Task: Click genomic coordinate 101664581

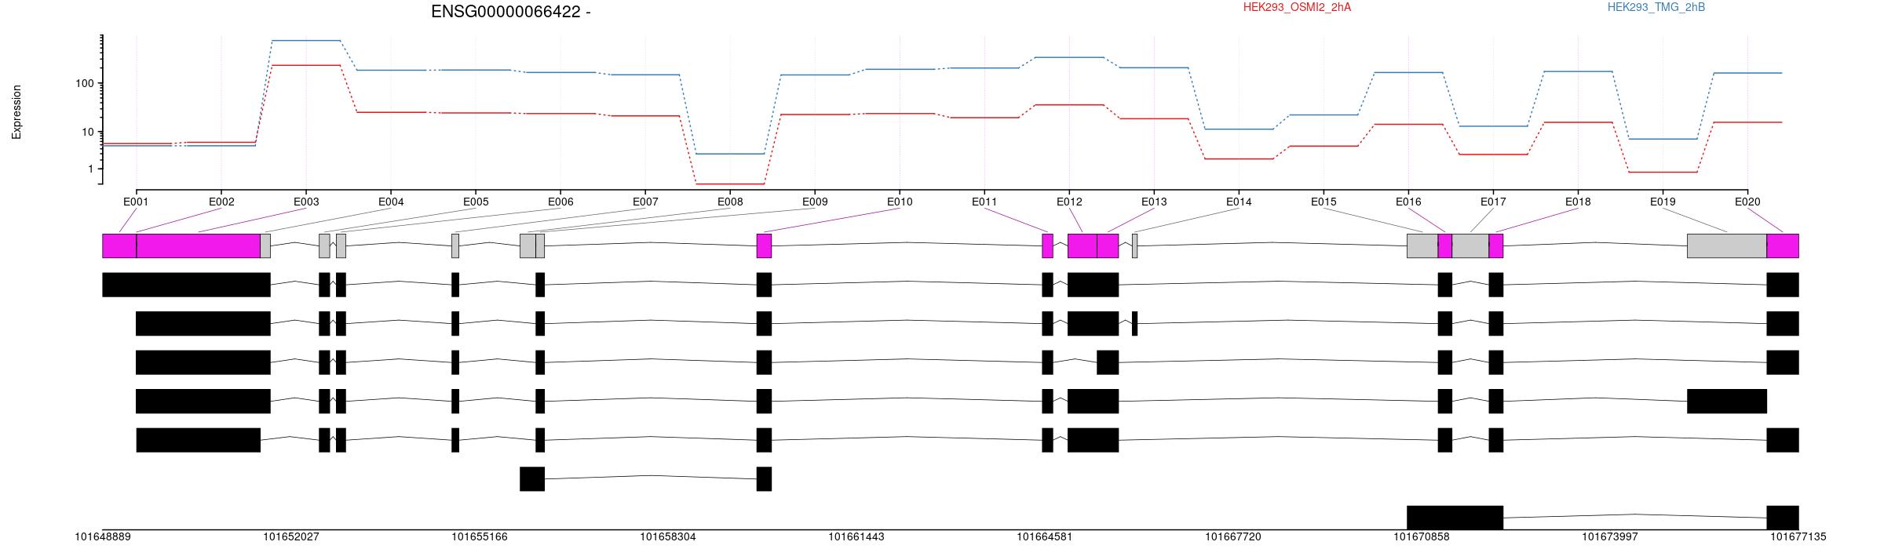Action: click(1045, 537)
